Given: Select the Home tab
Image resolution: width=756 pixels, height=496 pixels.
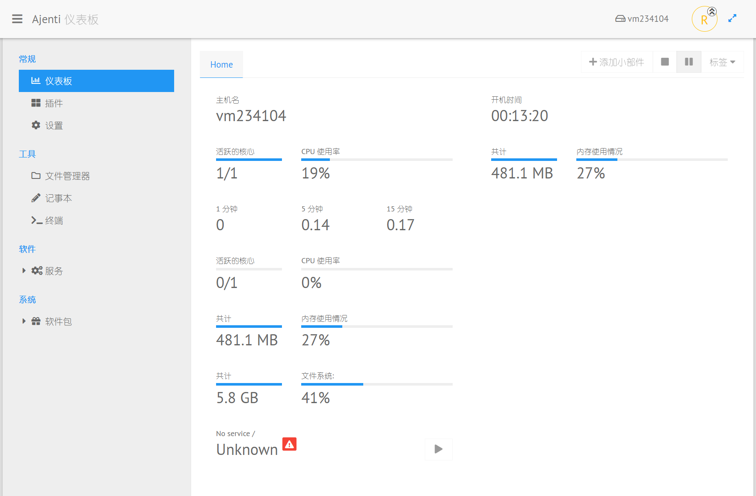Looking at the screenshot, I should tap(221, 65).
